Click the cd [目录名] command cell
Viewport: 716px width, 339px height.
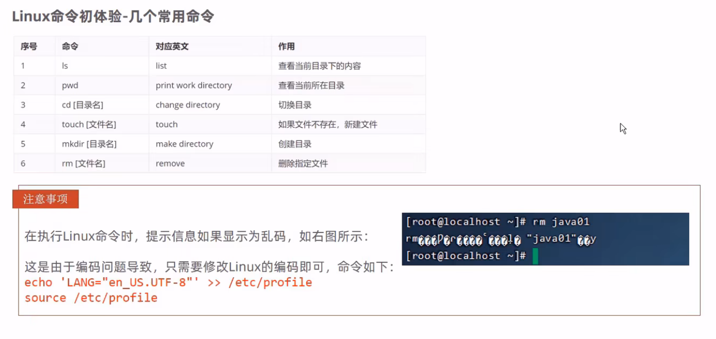click(83, 105)
